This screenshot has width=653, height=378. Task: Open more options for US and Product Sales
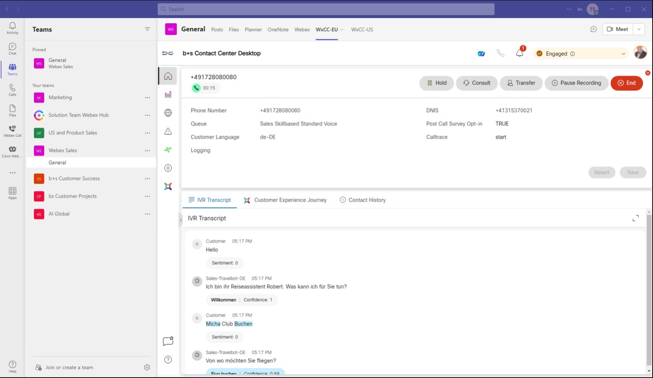pos(147,133)
